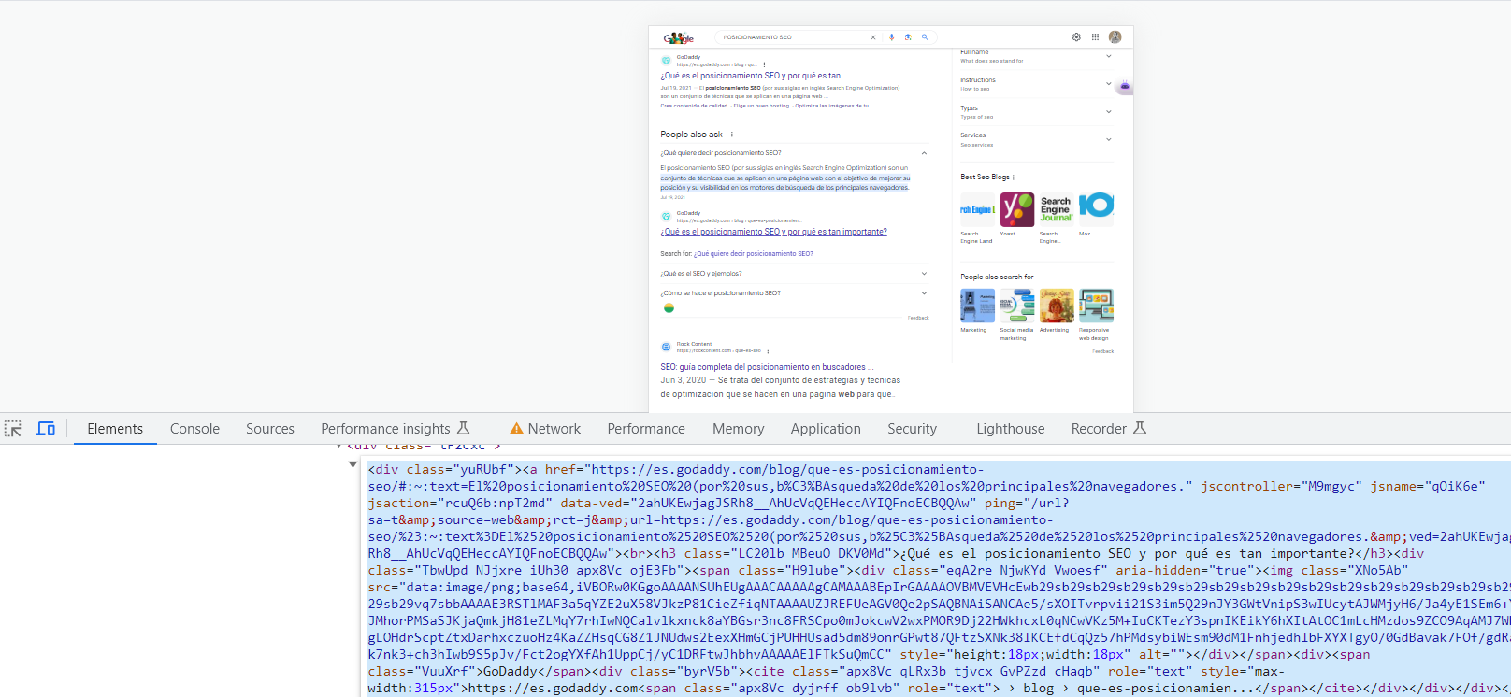Open 'SEO: guía completa del posicionamiento' result
1511x697 pixels.
click(x=767, y=367)
